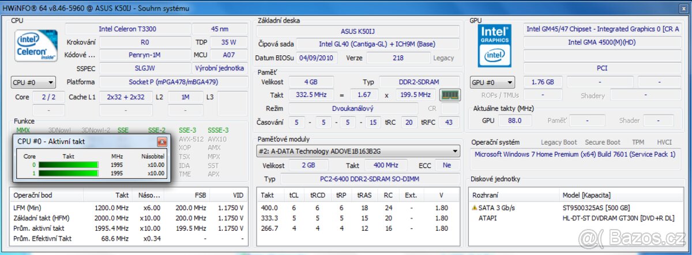Select the HL-DT-ST DVDRAM GT30N drive row

(x=576, y=218)
